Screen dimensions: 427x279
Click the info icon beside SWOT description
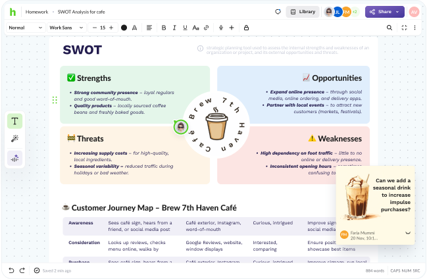pos(200,49)
